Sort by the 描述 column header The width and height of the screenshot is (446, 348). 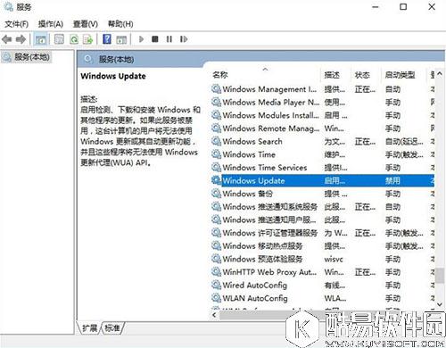332,75
